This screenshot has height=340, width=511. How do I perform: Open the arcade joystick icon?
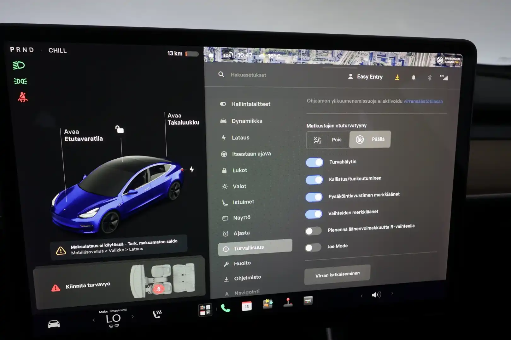288,302
